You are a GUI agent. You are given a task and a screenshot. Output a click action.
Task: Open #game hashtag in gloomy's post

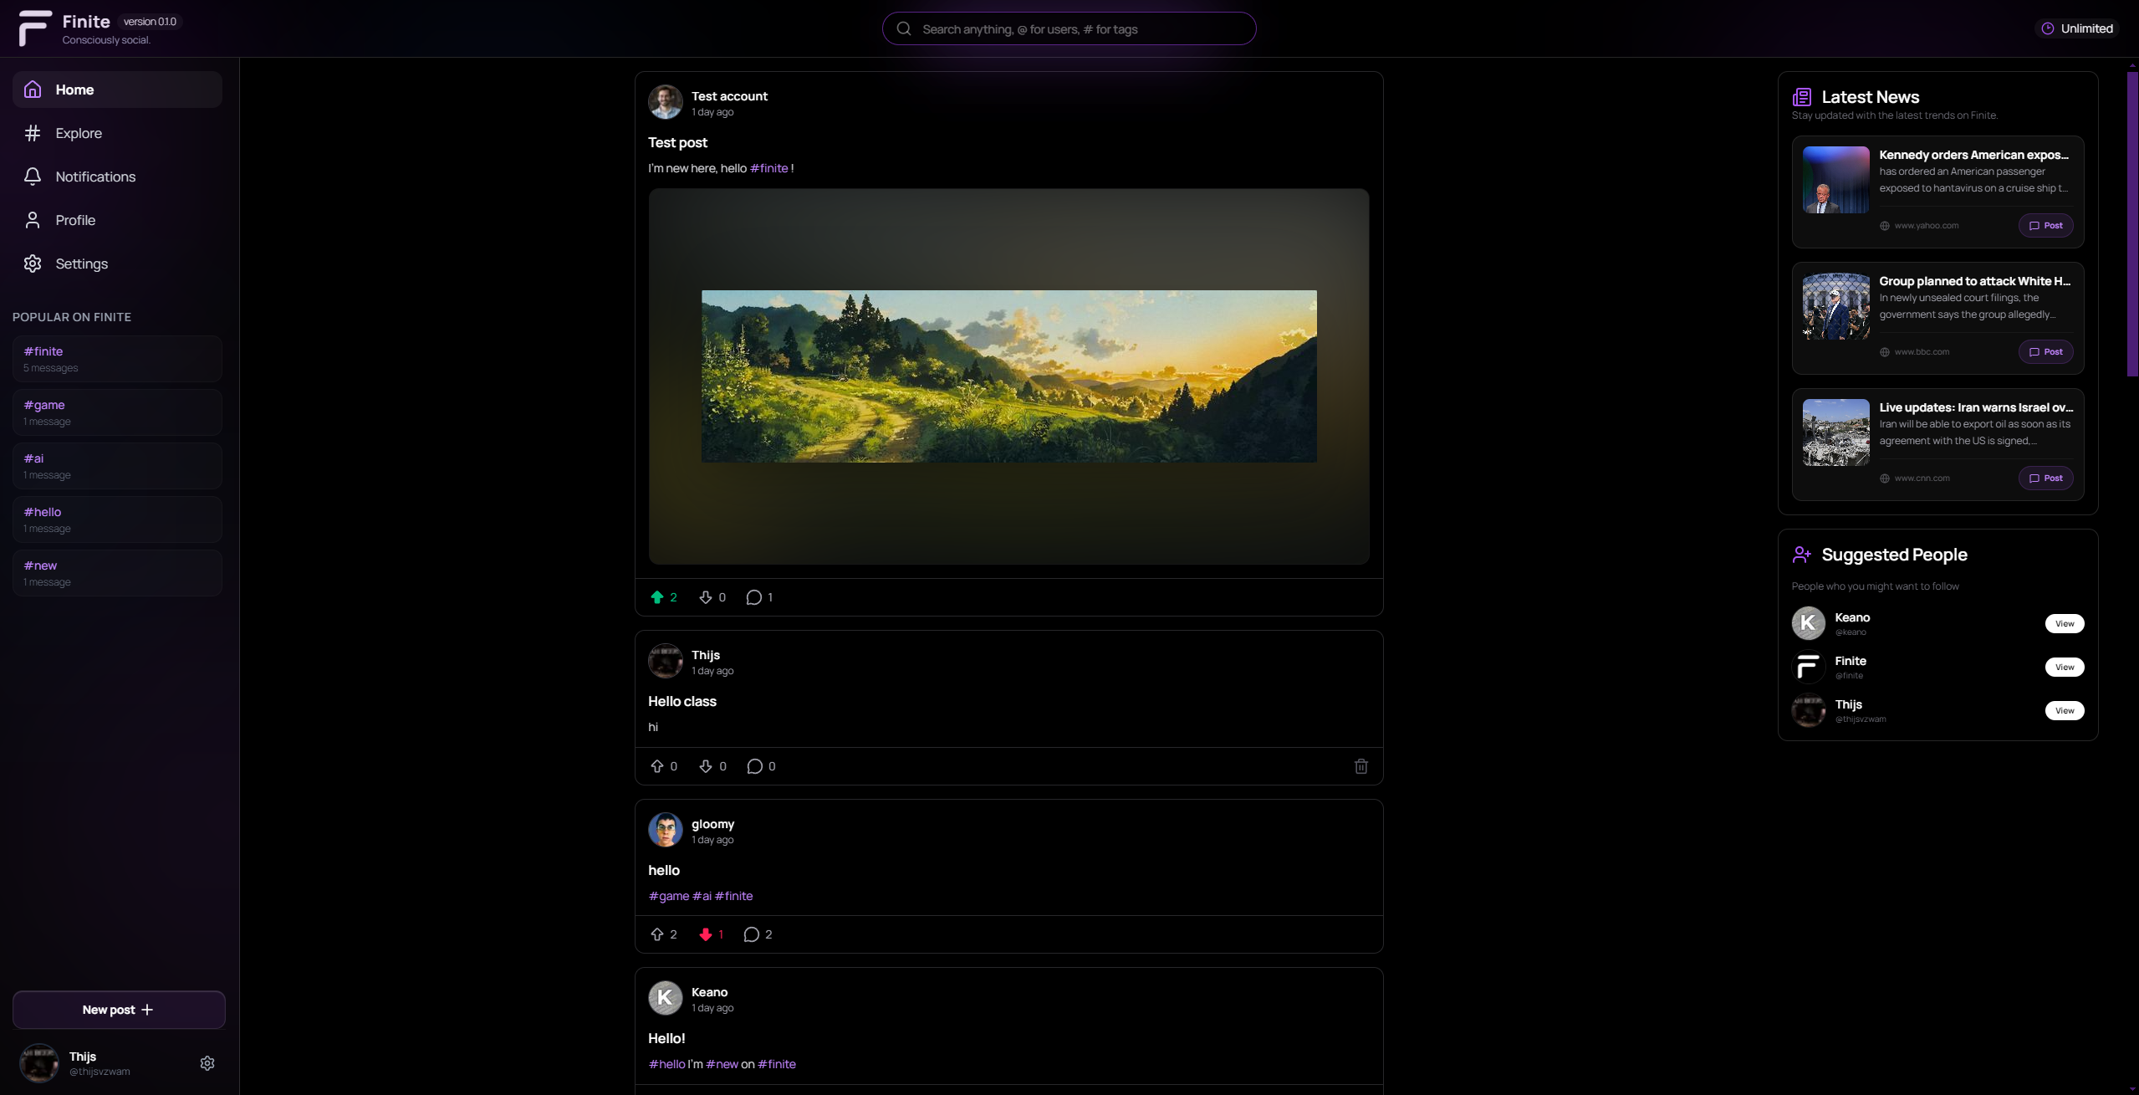[x=669, y=896]
